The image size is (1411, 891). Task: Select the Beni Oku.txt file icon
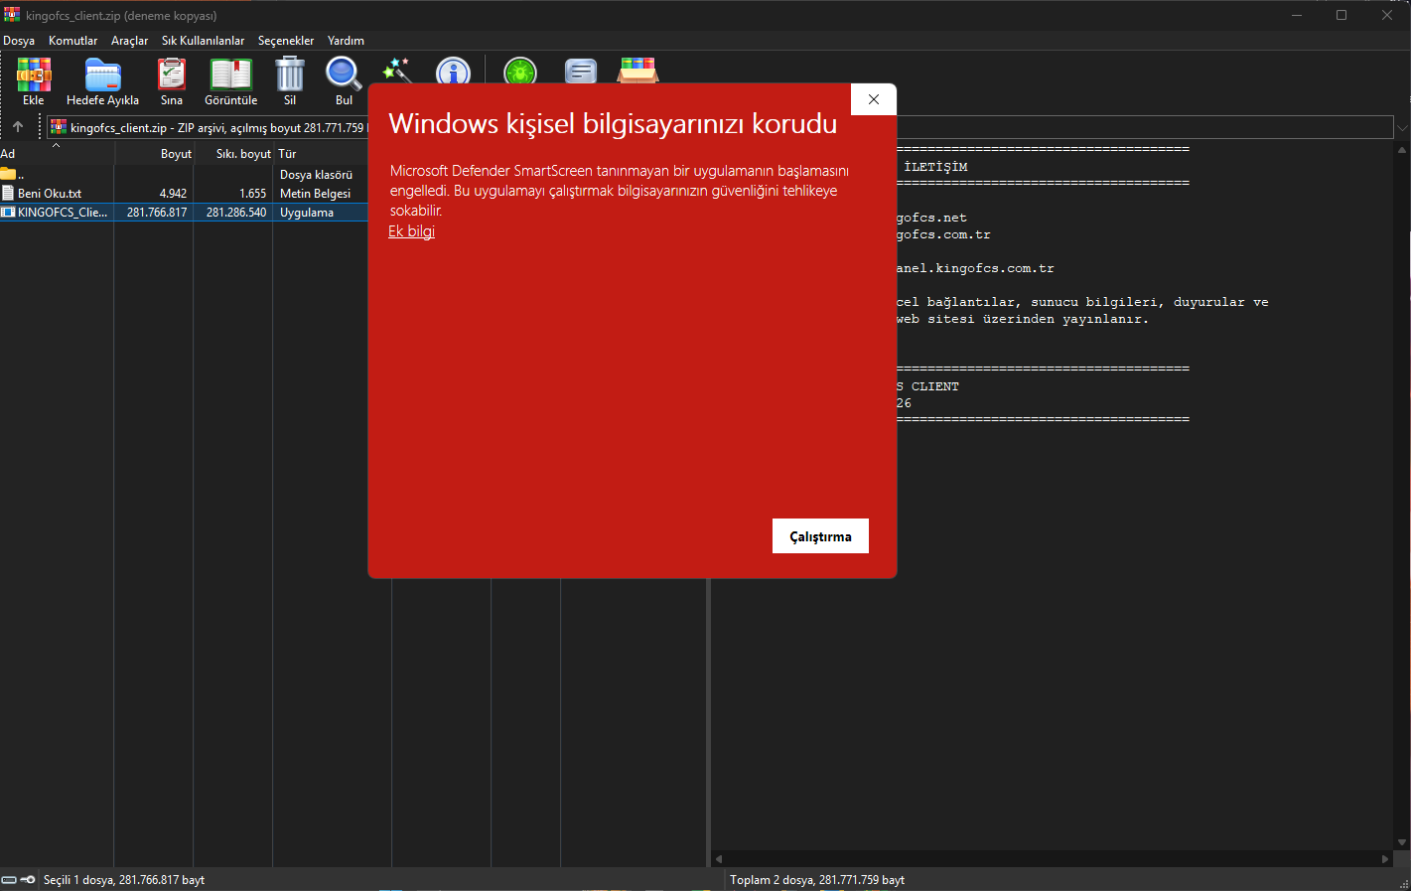tap(8, 194)
